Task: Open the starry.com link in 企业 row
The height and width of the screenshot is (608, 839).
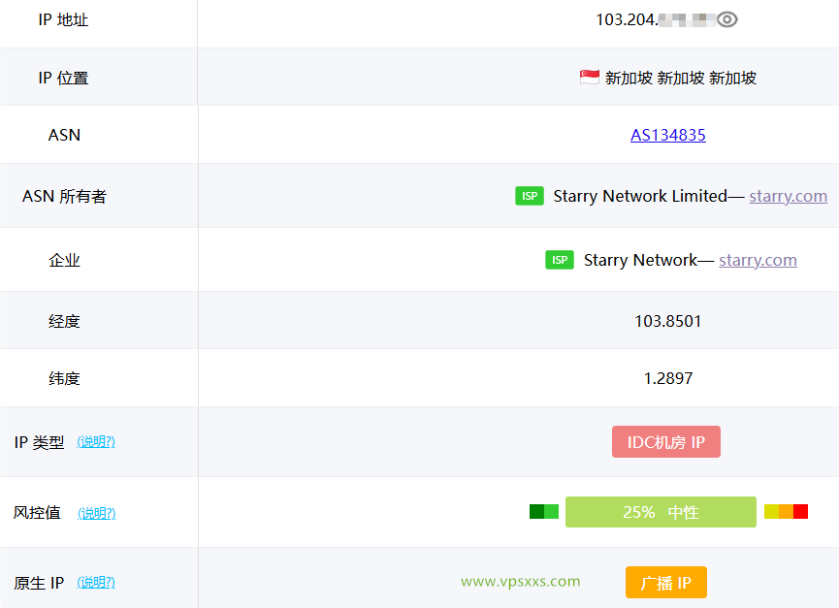Action: [758, 259]
